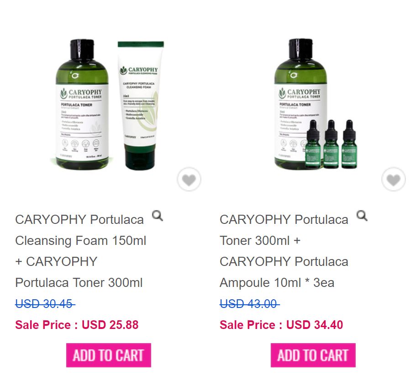Click the Cleansing Foam tube image

[141, 105]
